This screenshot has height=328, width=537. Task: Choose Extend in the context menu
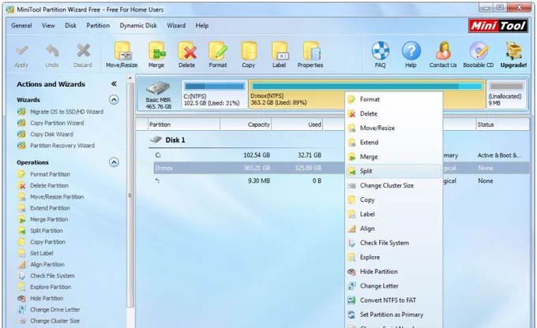pyautogui.click(x=393, y=143)
